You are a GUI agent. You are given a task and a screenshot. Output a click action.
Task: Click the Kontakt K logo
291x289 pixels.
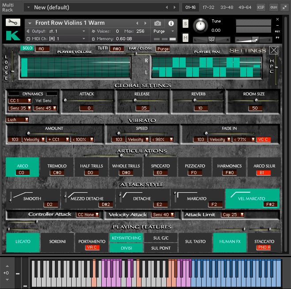pyautogui.click(x=13, y=35)
